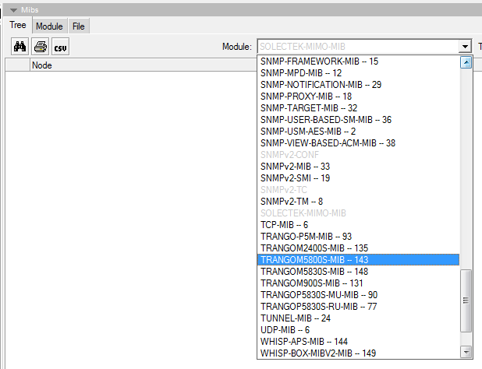
Task: Select WHISP-APS-MIB -- 144
Action: (x=359, y=341)
